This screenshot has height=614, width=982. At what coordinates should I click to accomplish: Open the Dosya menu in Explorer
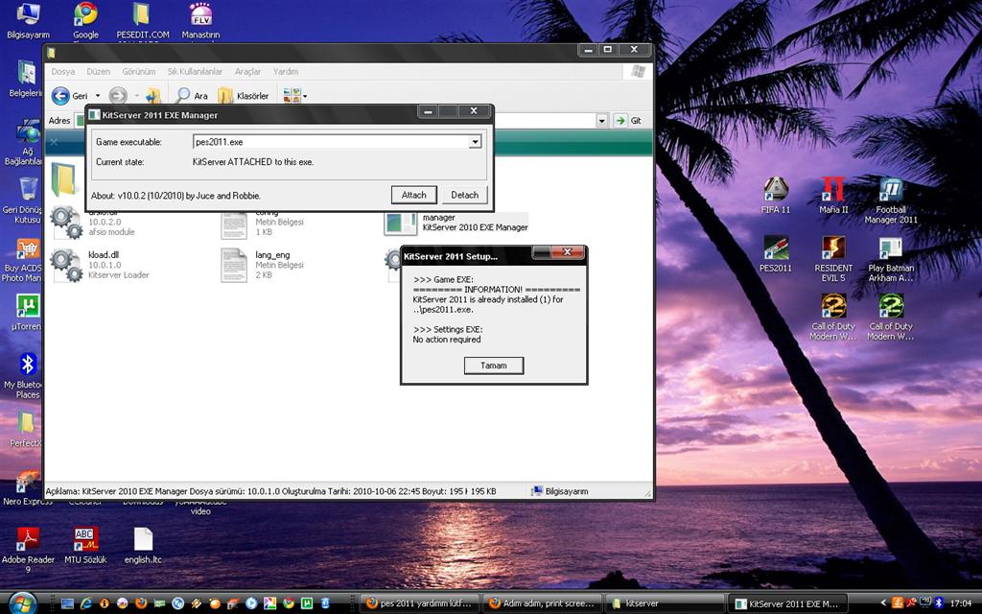[62, 71]
